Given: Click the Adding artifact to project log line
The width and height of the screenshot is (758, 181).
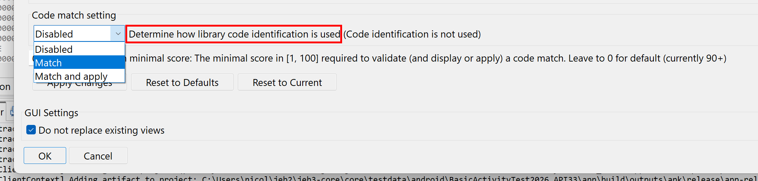Looking at the screenshot, I should pos(402,178).
